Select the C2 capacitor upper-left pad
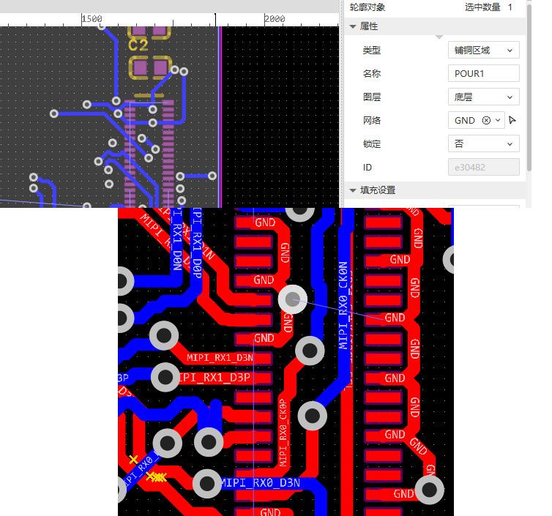Image resolution: width=552 pixels, height=516 pixels. (x=138, y=31)
